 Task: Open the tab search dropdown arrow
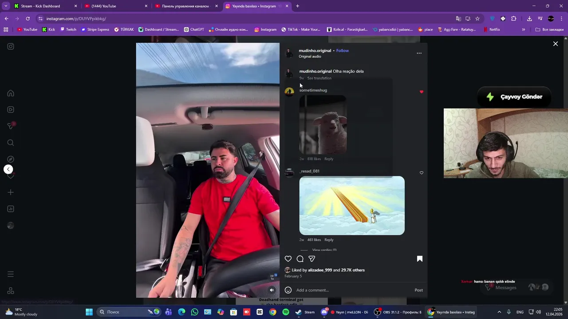click(6, 6)
